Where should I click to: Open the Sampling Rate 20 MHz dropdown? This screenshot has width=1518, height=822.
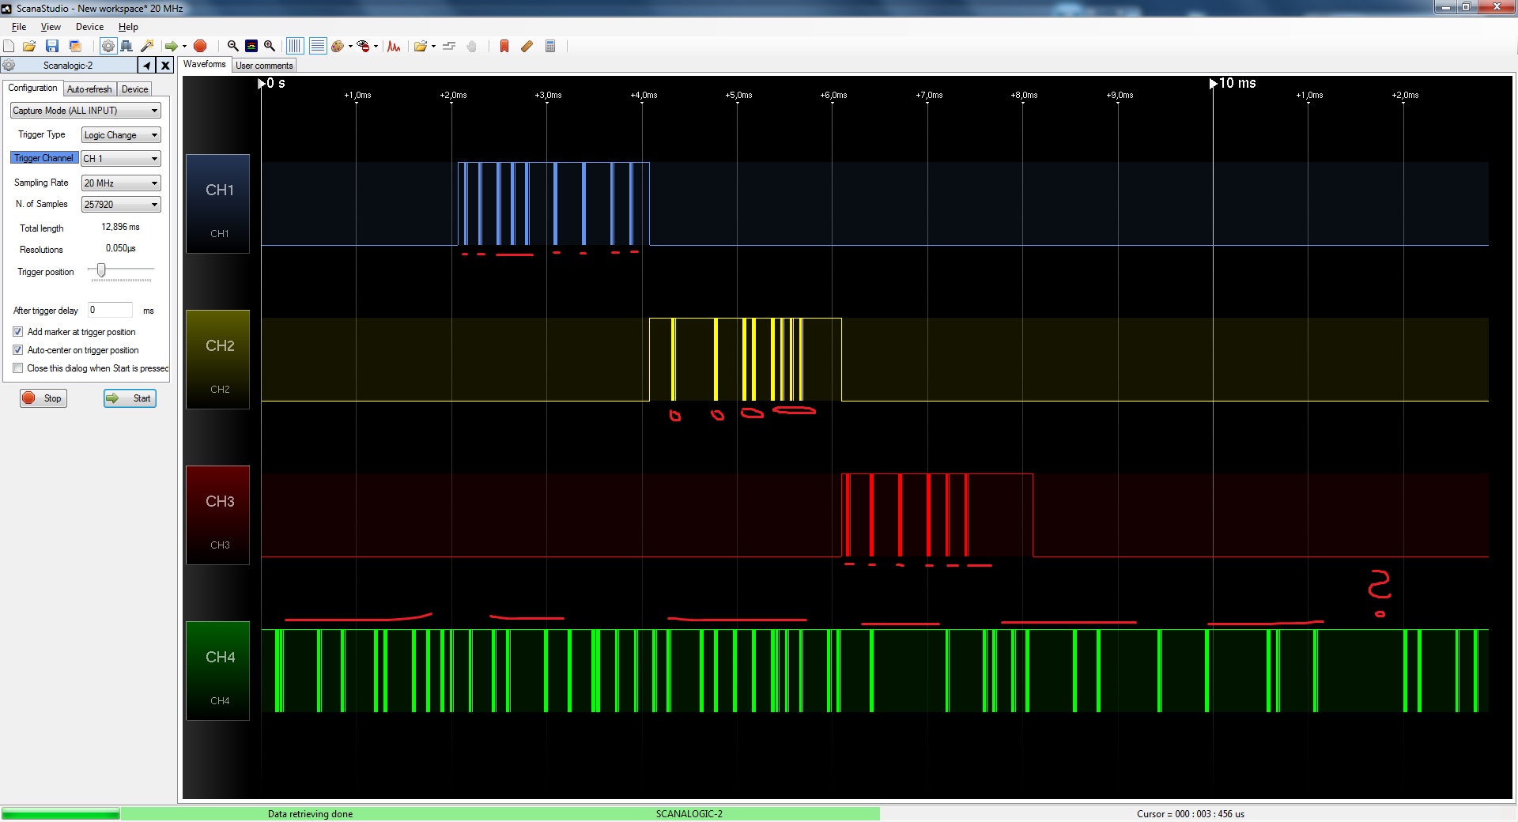click(x=121, y=183)
